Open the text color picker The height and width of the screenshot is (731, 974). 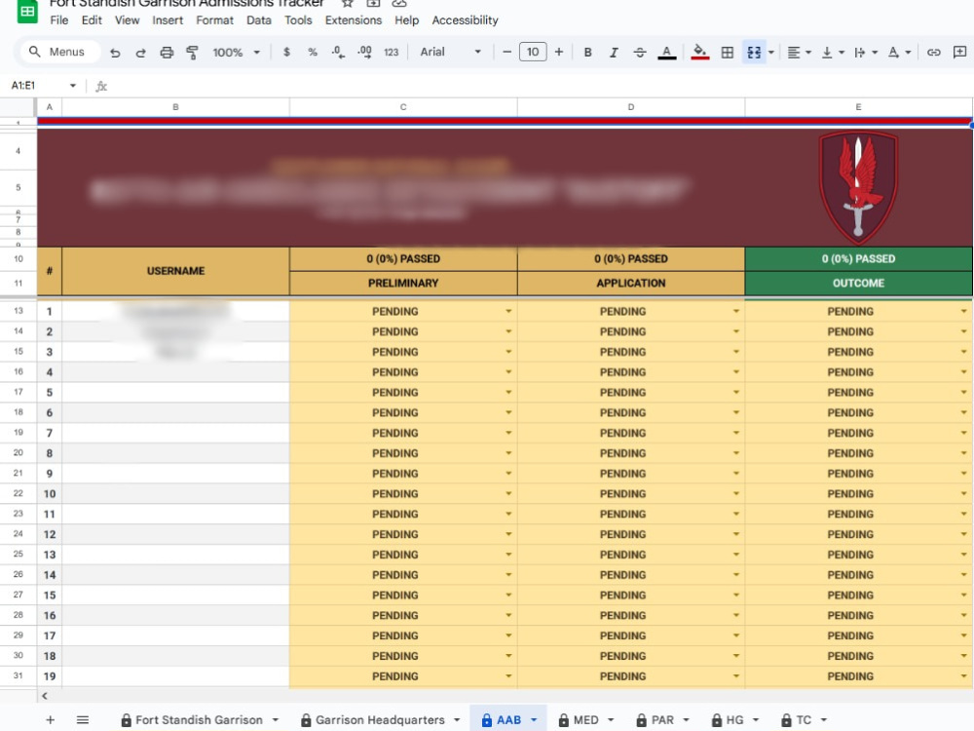click(666, 53)
